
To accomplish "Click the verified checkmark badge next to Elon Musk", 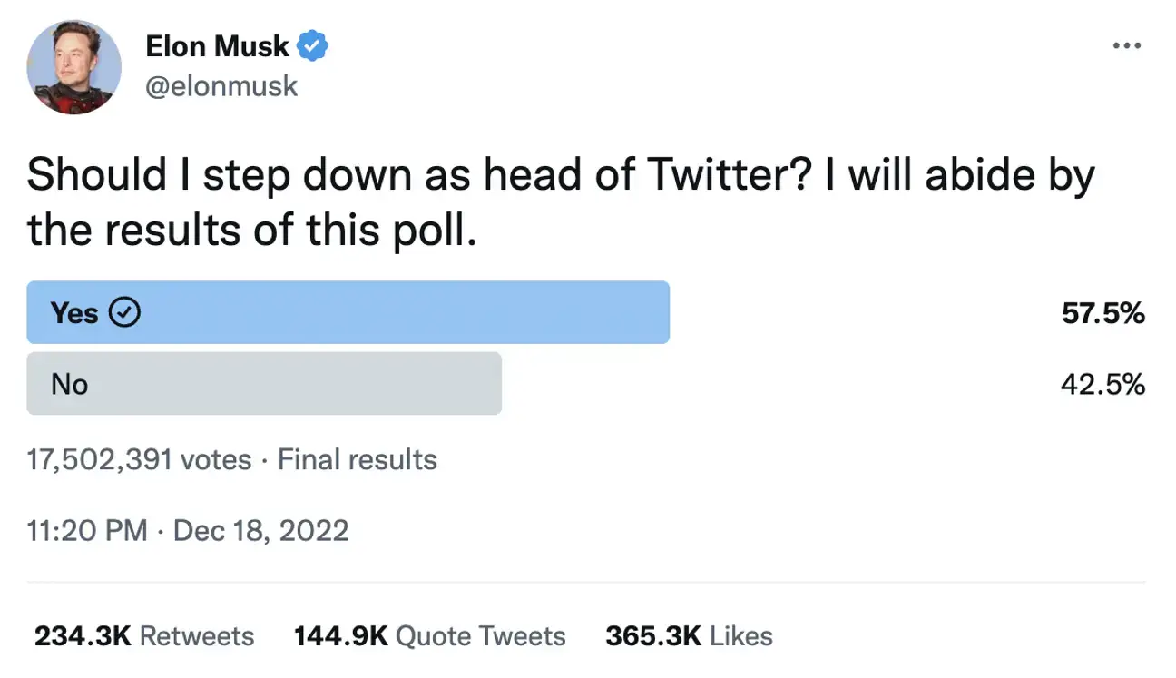I will [x=312, y=45].
